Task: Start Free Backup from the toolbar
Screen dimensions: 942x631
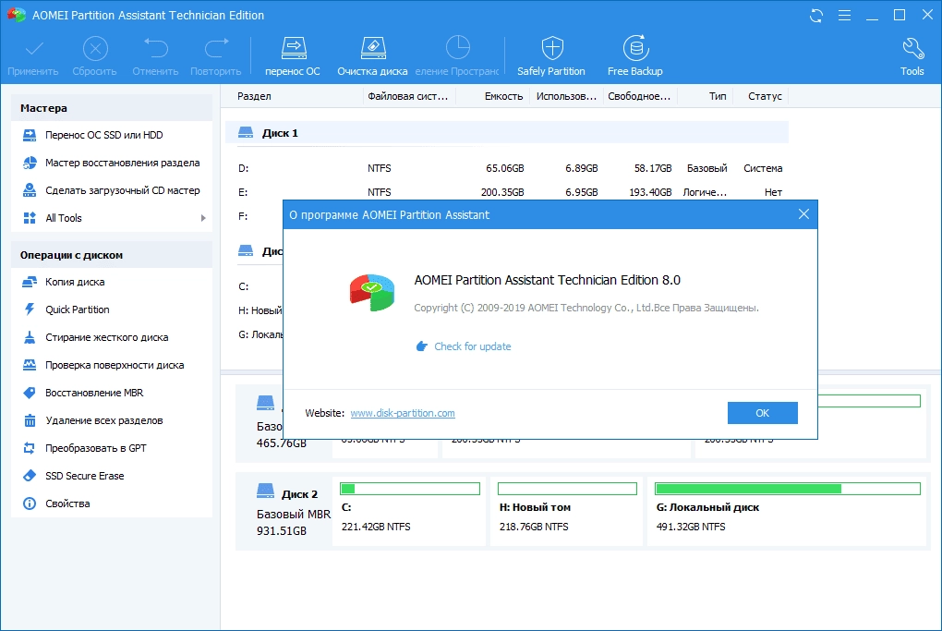Action: coord(635,57)
